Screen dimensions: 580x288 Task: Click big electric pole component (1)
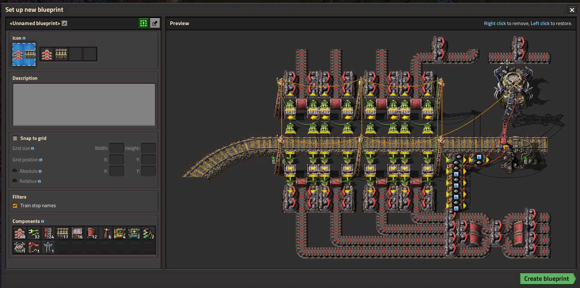(48, 248)
